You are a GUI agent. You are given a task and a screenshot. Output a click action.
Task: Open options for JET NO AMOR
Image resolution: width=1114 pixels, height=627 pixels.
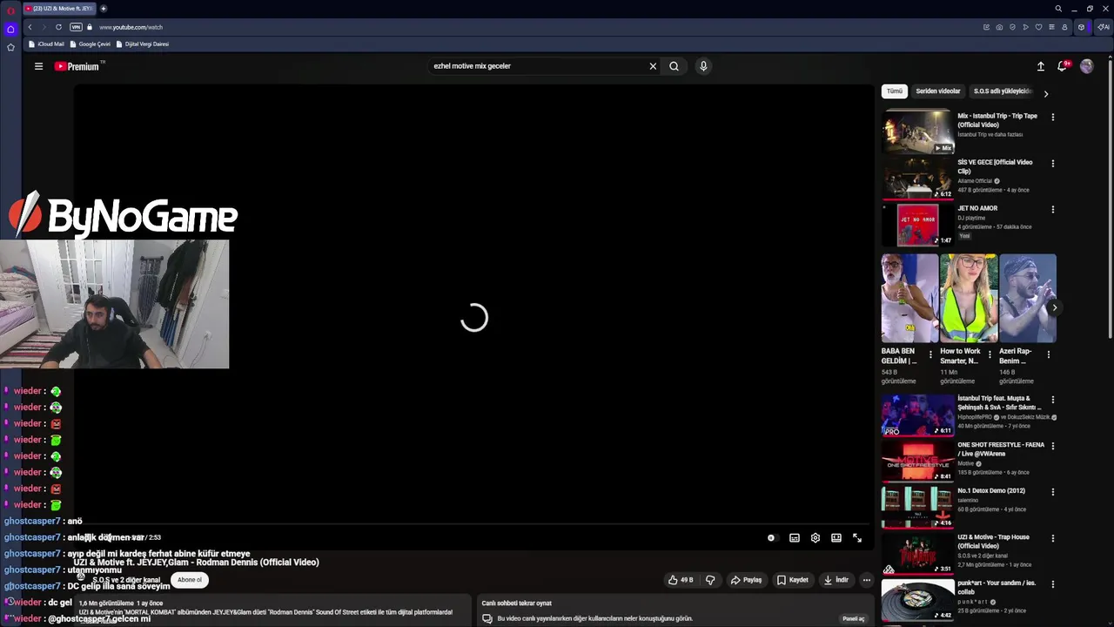click(1052, 209)
